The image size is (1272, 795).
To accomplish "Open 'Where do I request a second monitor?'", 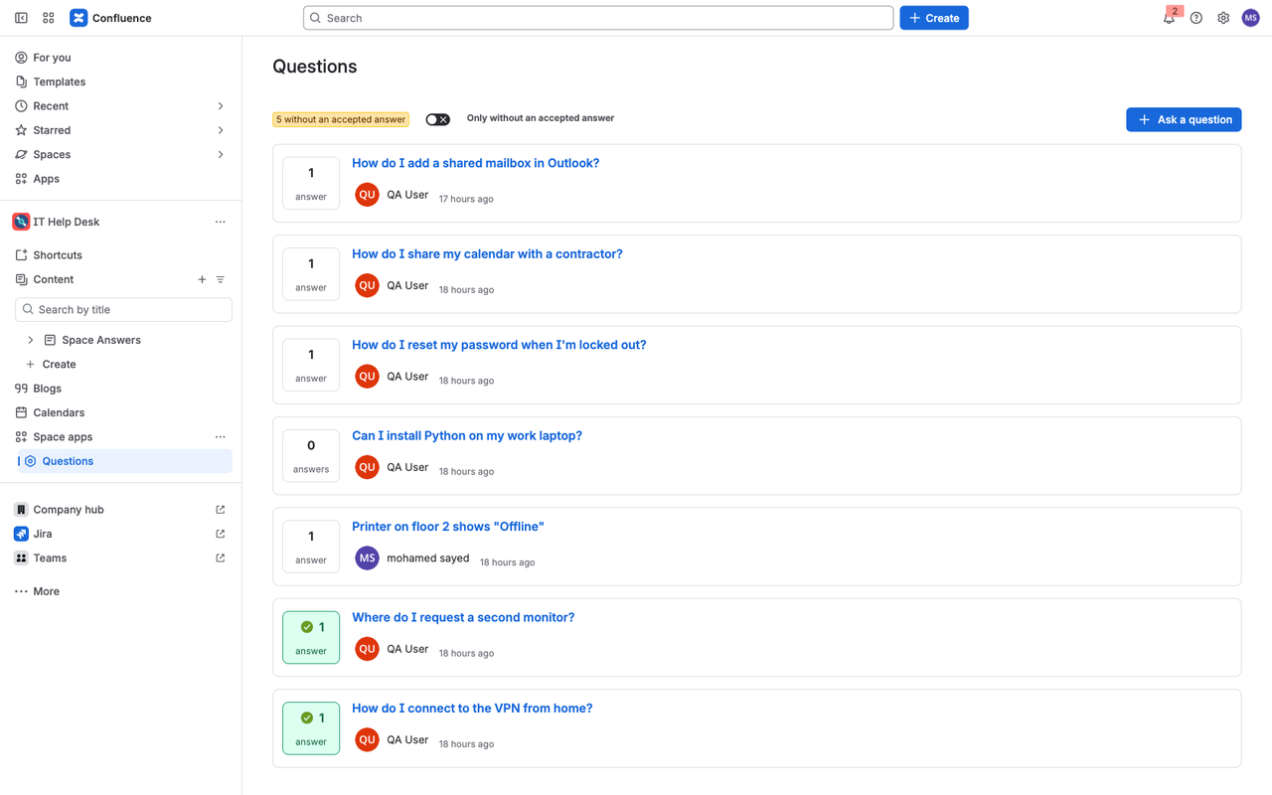I will tap(463, 617).
